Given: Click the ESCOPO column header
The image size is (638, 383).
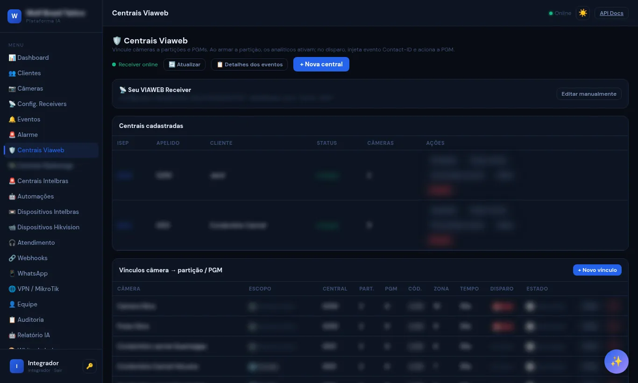Looking at the screenshot, I should pyautogui.click(x=260, y=289).
